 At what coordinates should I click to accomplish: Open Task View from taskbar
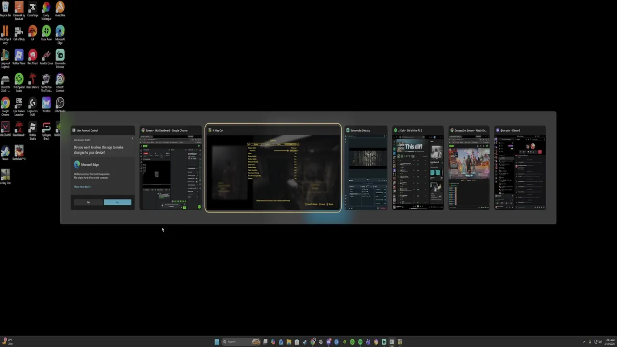[x=265, y=342]
